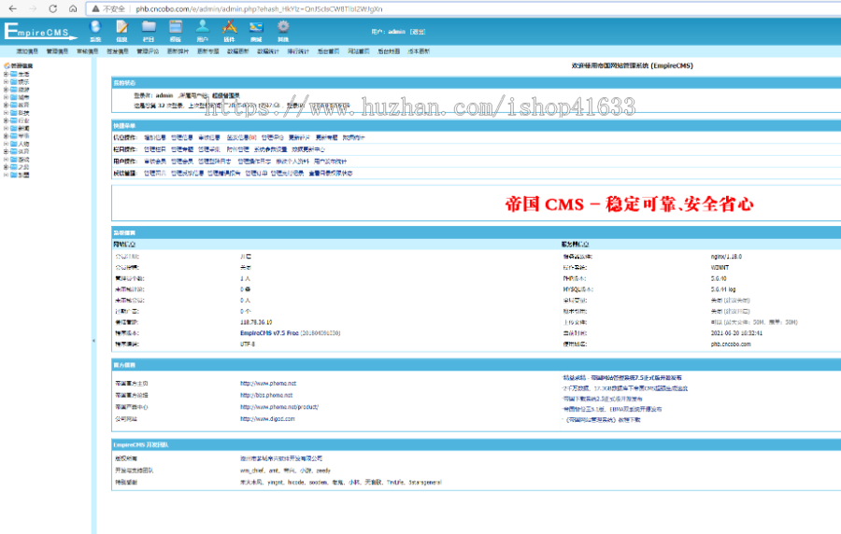Viewport: 841px width, 534px height.
Task: Open 管理栏目 quick menu link
Action: coord(155,149)
